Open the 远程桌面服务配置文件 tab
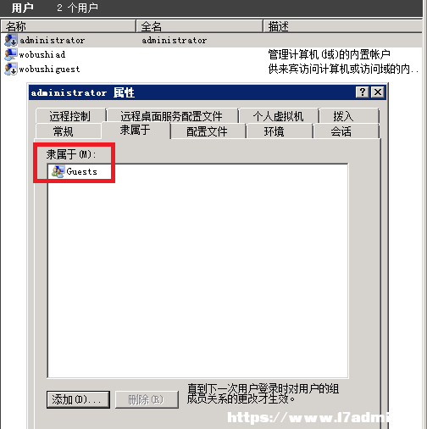Screen dimensions: 427x429 tap(172, 116)
